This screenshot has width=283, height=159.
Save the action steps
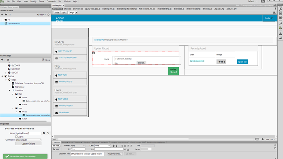pos(46,60)
